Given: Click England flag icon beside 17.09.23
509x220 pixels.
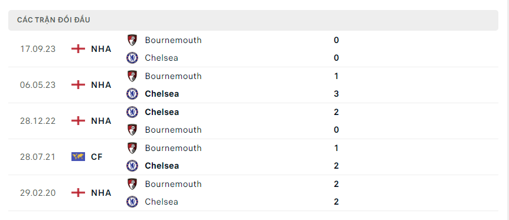Looking at the screenshot, I should (x=78, y=49).
